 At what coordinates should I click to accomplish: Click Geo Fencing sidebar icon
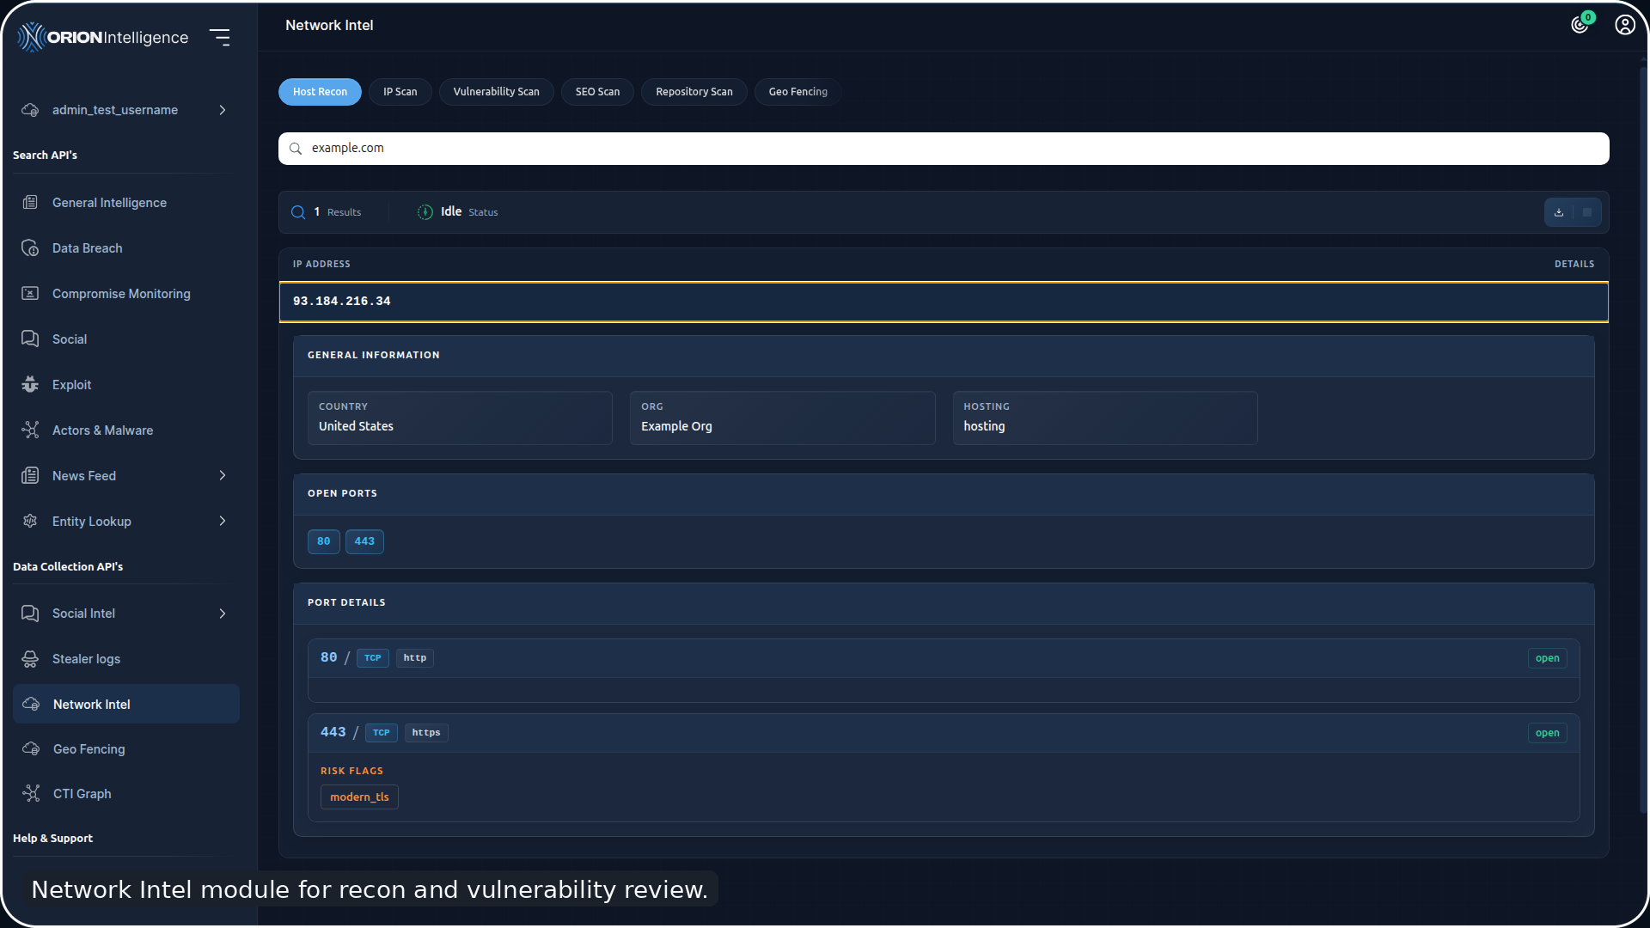pyautogui.click(x=31, y=749)
